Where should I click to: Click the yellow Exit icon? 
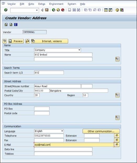[58, 10]
